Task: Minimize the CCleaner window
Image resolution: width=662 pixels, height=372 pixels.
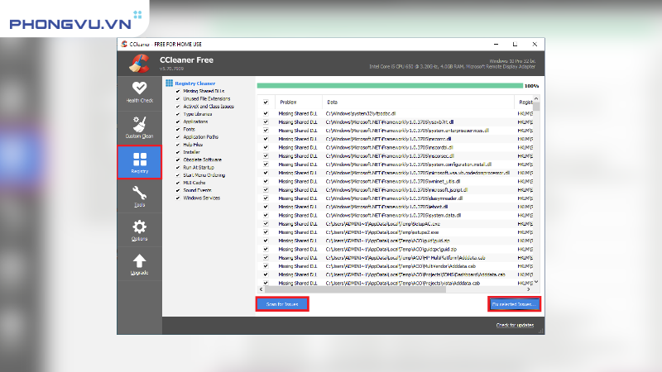Action: coord(496,44)
